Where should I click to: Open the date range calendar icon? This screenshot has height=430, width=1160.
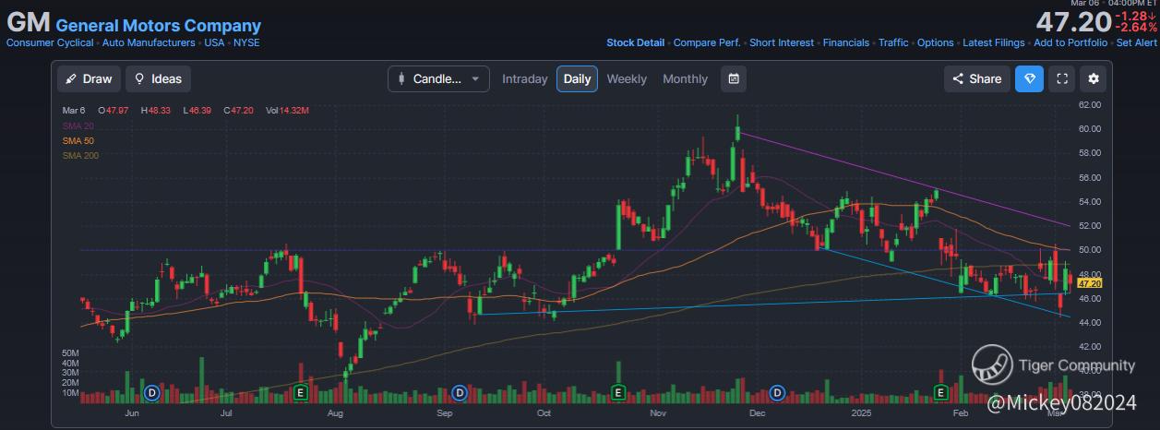(x=734, y=79)
